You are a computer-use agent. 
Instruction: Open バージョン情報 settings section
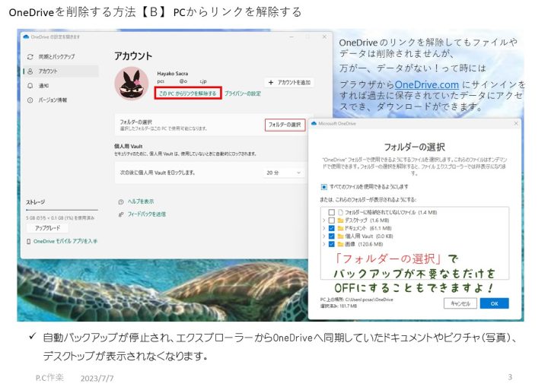(61, 100)
